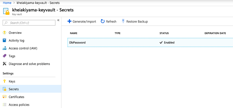
Task: Click the Settings section heading
Action: tap(8, 74)
